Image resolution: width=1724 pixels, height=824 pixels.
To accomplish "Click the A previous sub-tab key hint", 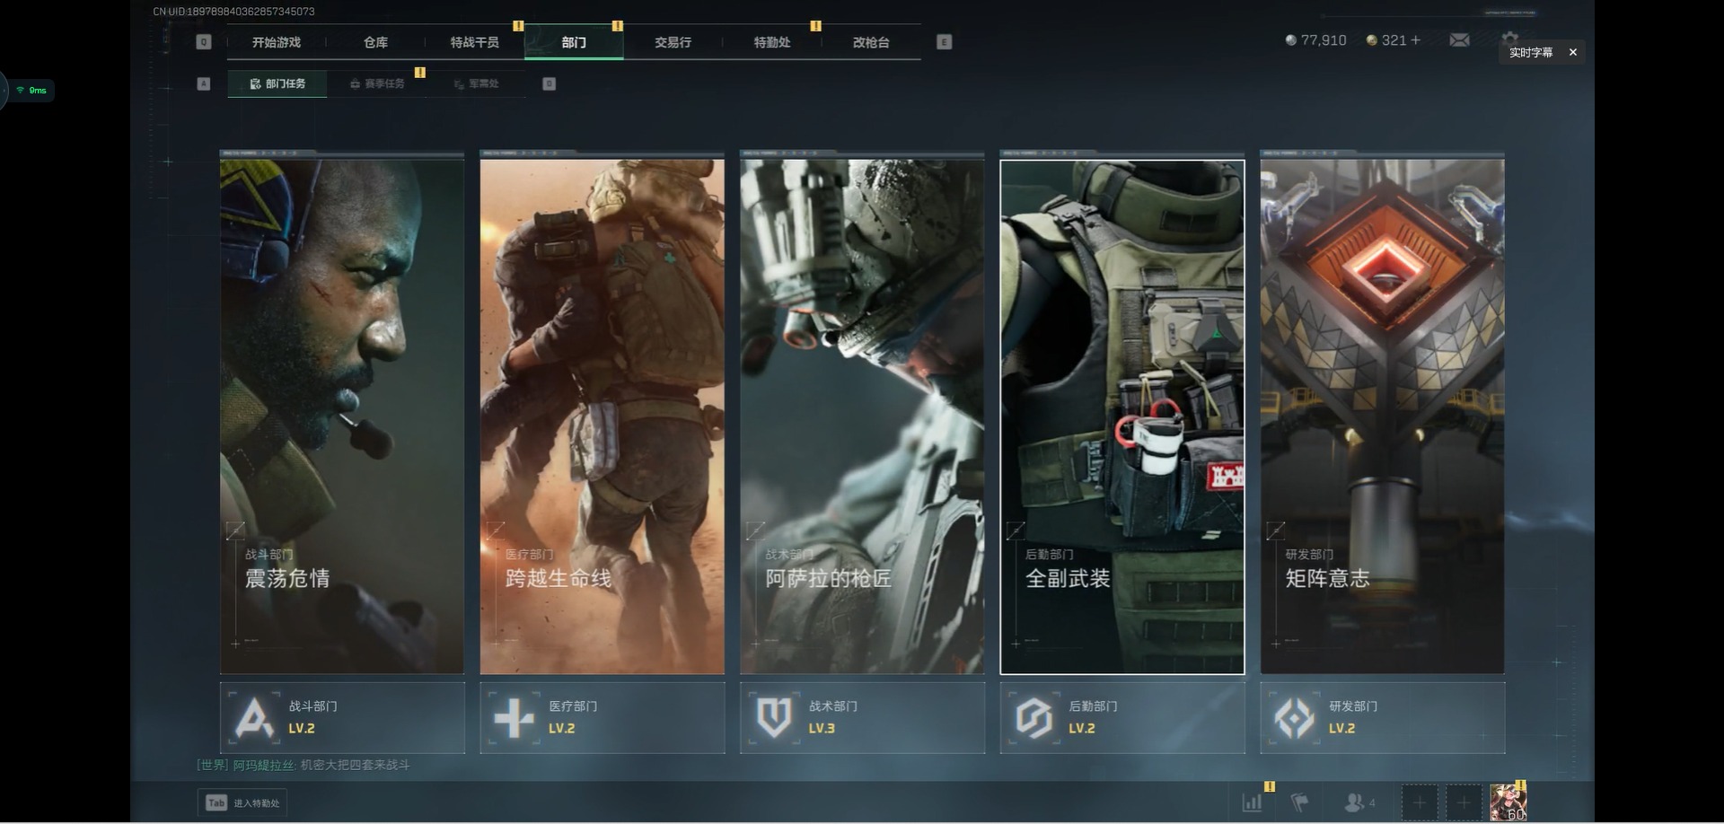I will pos(204,83).
